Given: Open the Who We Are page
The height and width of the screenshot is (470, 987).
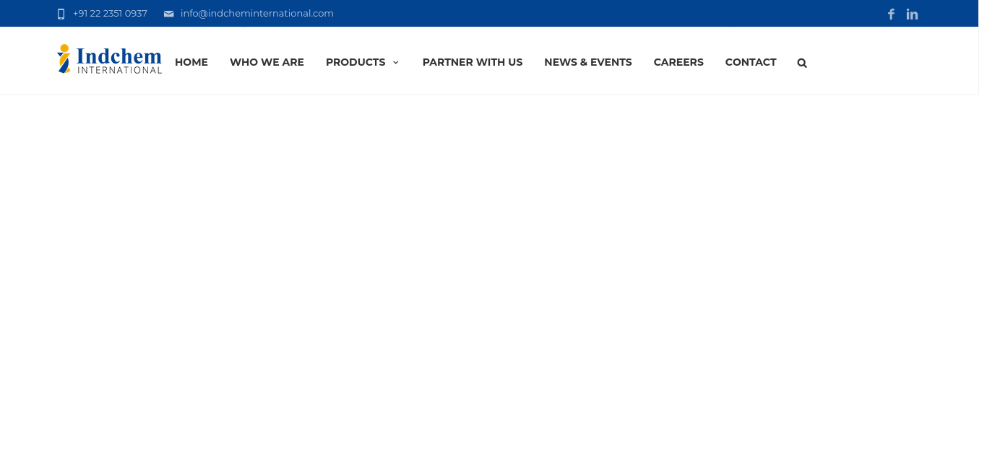Looking at the screenshot, I should pos(267,62).
